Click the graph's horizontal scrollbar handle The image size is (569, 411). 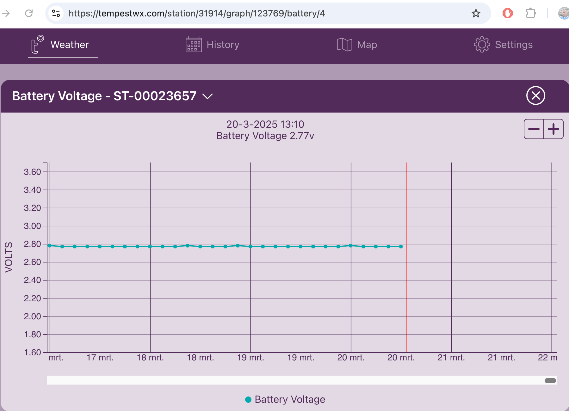click(x=550, y=381)
